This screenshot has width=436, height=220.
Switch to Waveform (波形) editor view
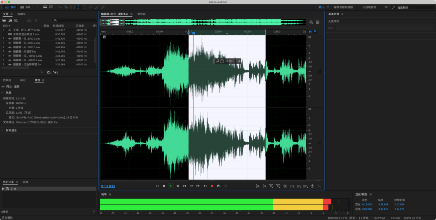(10, 7)
